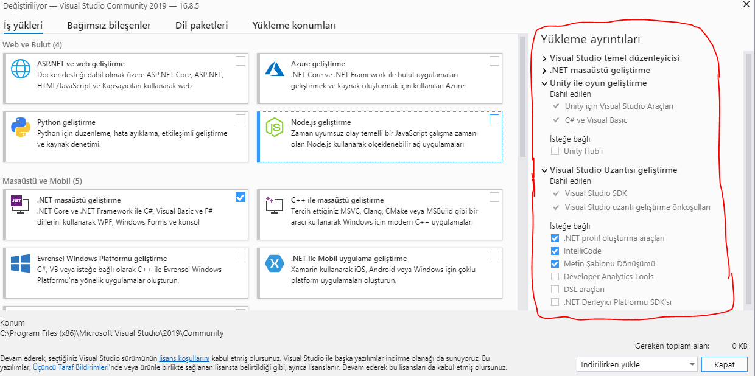
Task: Click the Xamarin .NET ile Mobil icon
Action: point(275,263)
